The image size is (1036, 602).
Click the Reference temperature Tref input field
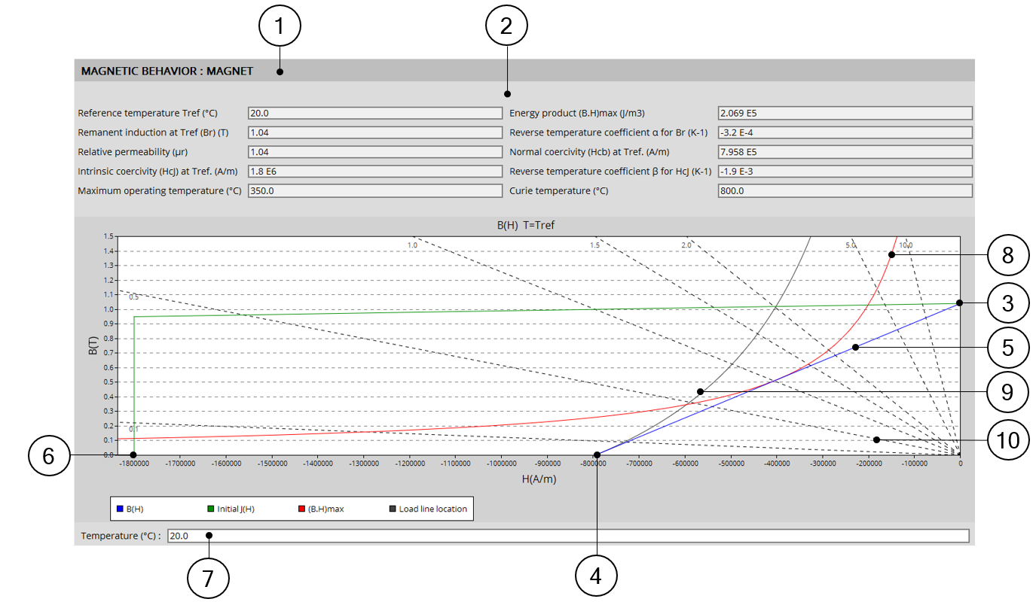(374, 114)
